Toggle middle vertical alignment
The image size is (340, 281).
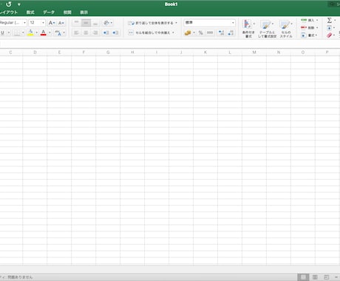(x=86, y=23)
